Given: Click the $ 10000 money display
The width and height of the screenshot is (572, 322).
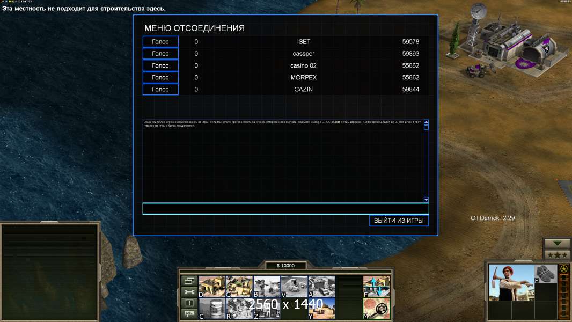Looking at the screenshot, I should pos(285,266).
